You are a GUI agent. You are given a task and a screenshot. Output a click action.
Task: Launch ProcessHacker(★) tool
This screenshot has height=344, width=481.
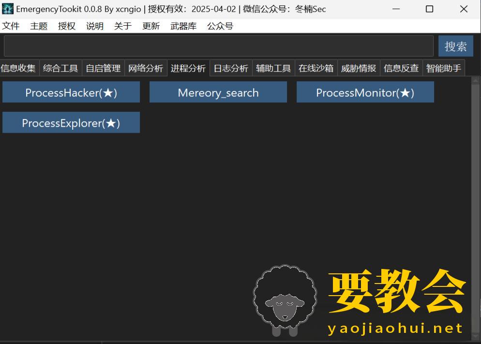point(71,92)
